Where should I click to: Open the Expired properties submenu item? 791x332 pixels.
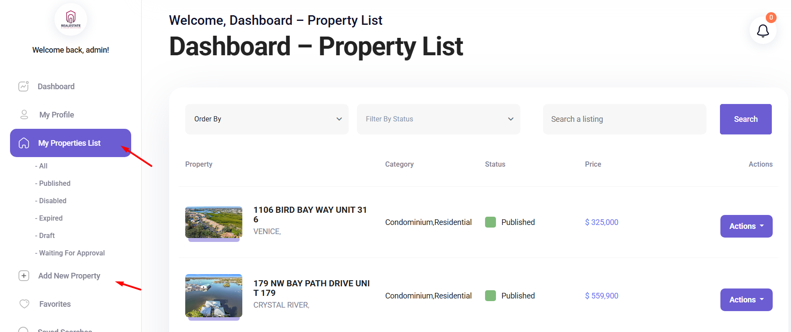(x=51, y=218)
